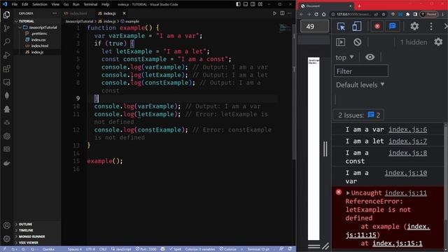
Task: Open index.js:7 source link in console
Action: pyautogui.click(x=407, y=141)
